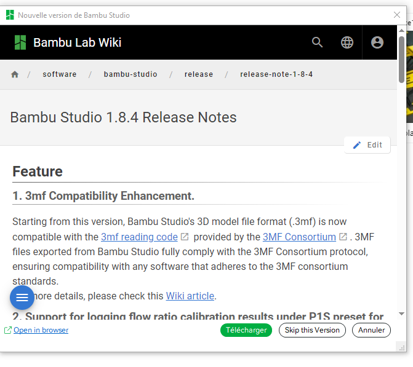
Task: Click the external link icon beside Open in browser
Action: 8,330
